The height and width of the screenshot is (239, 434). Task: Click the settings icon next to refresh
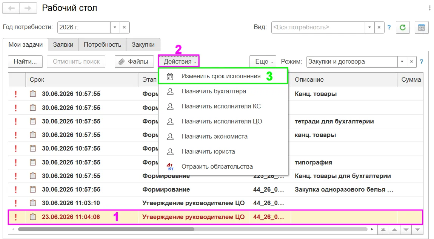422,27
